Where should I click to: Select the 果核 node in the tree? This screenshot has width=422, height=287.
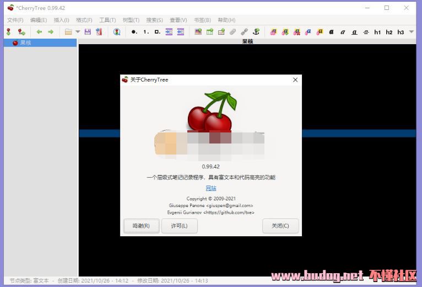[x=40, y=42]
